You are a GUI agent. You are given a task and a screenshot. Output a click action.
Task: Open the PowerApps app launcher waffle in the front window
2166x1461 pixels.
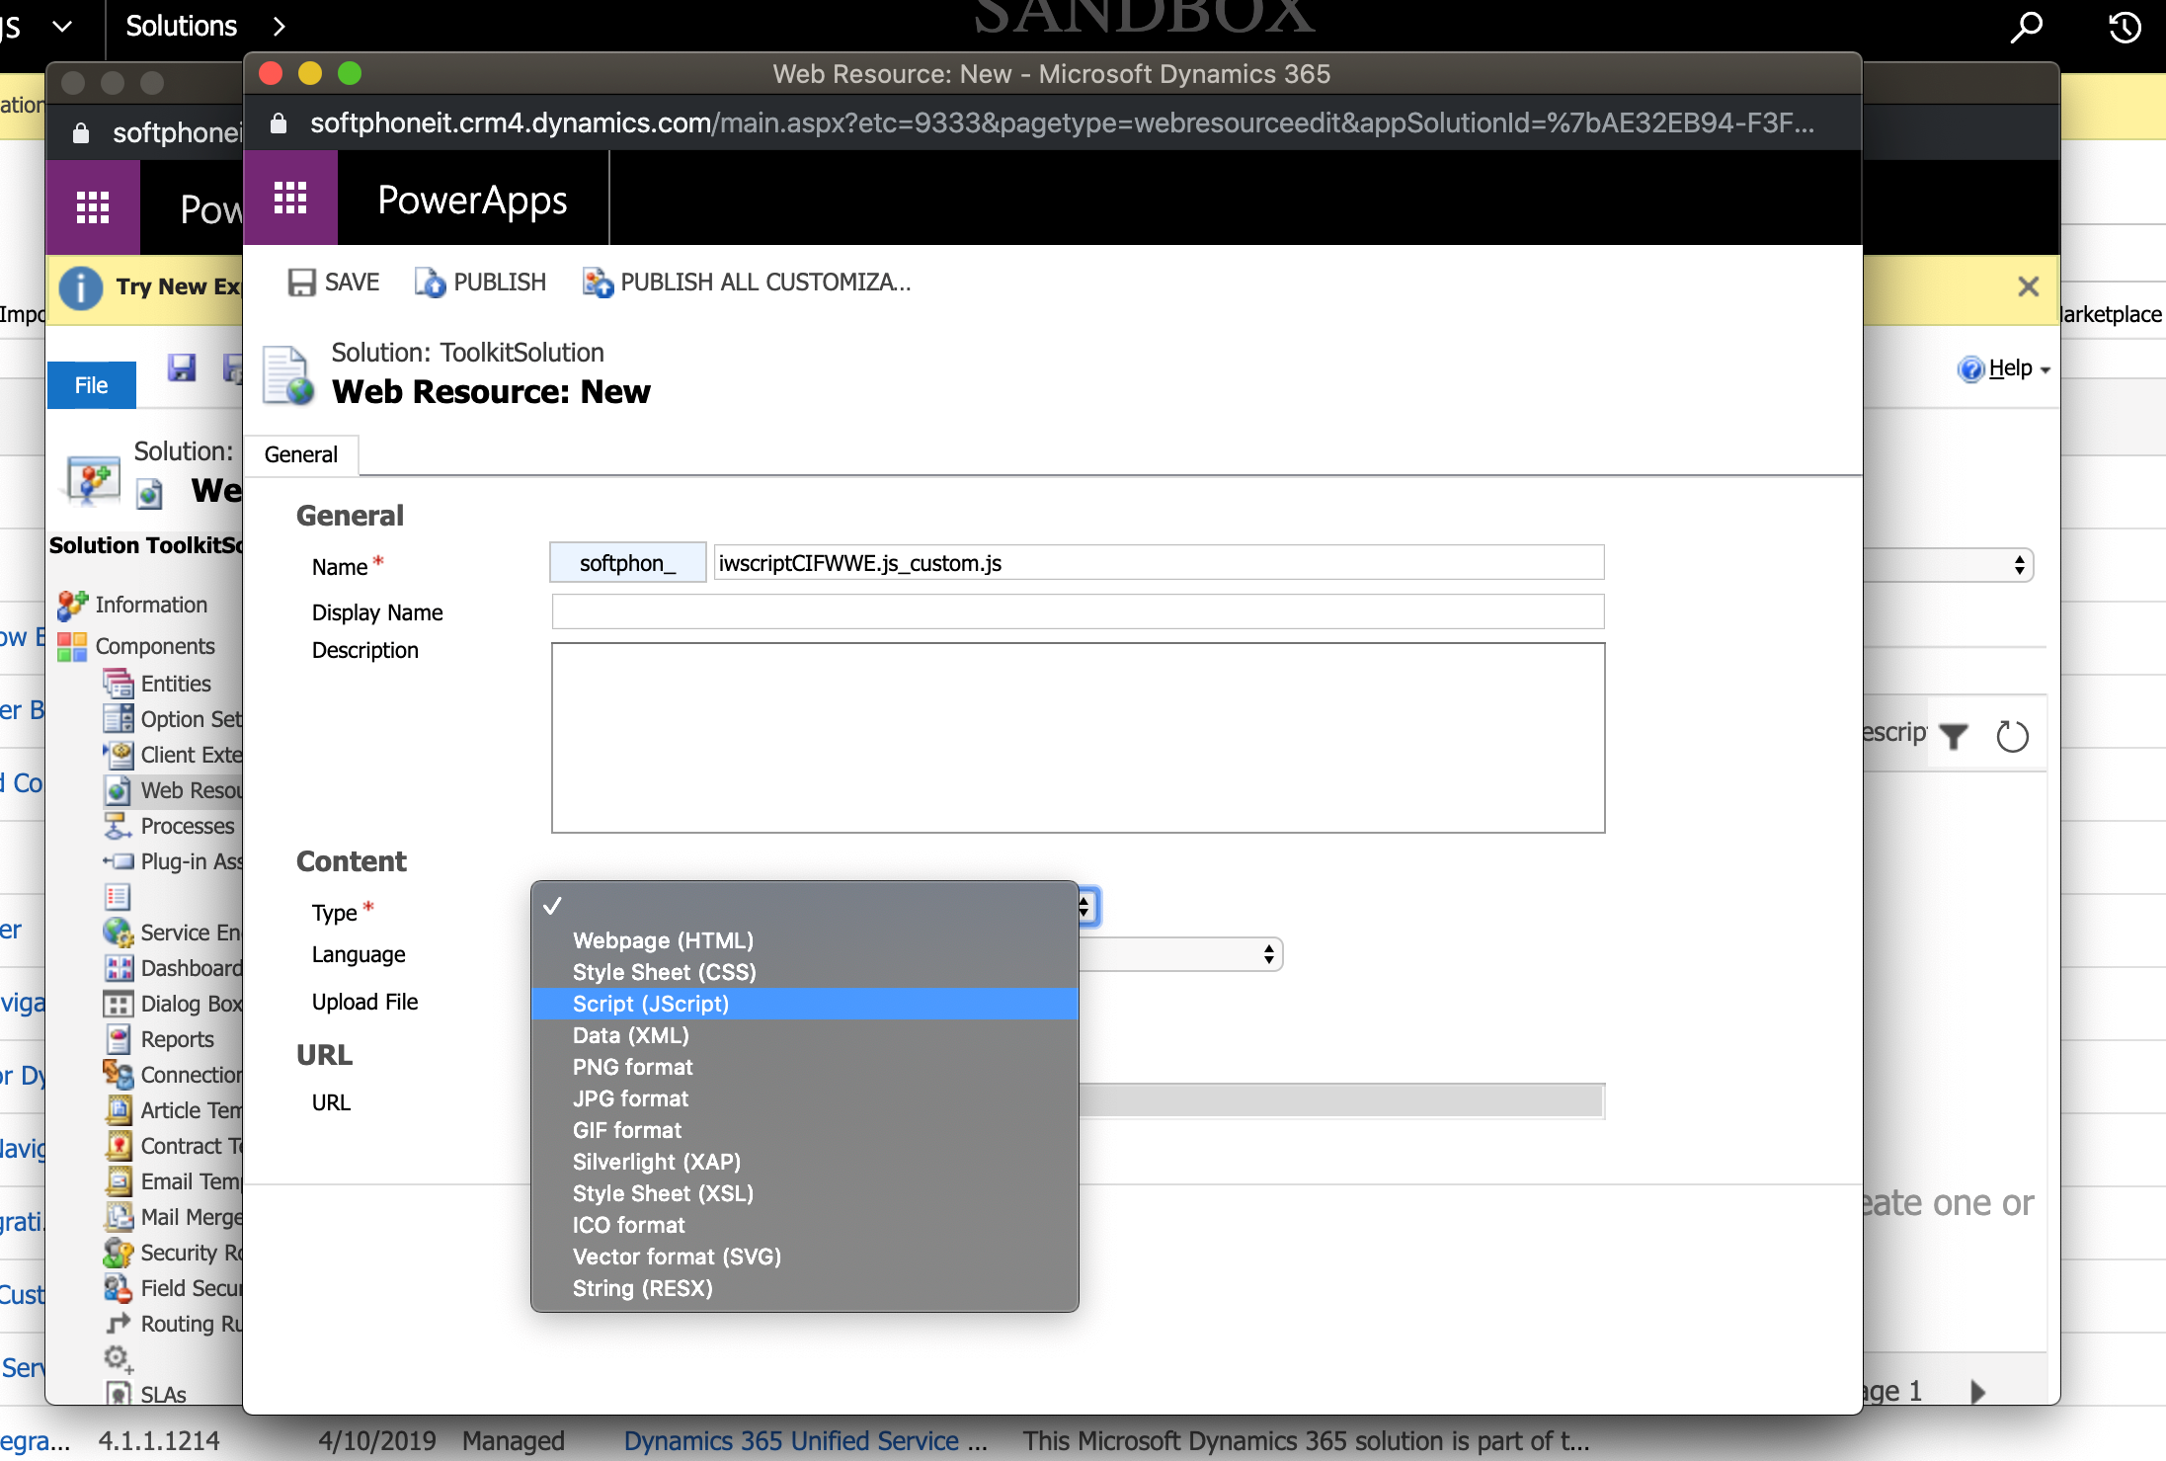click(x=290, y=199)
